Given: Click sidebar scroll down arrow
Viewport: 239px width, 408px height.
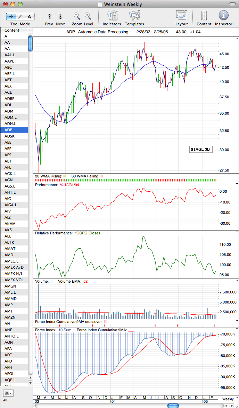Looking at the screenshot, I should [x=30, y=383].
